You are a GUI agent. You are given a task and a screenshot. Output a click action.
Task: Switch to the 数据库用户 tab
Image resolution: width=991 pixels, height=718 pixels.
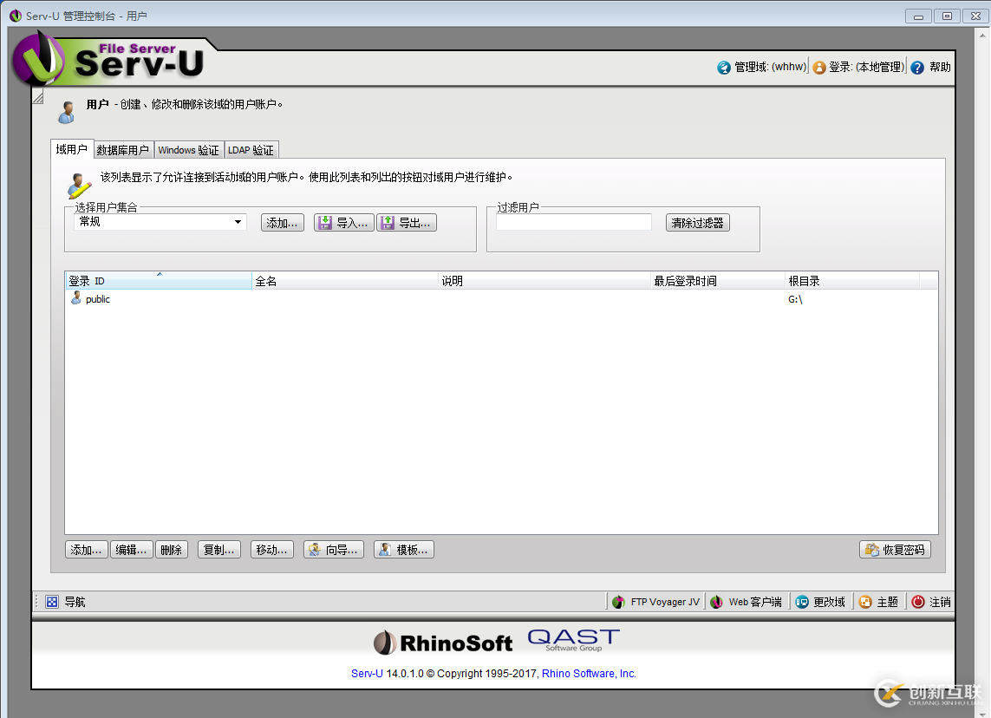[123, 149]
